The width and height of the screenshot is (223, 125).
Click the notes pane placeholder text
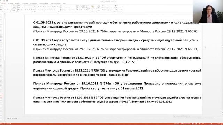(12, 118)
